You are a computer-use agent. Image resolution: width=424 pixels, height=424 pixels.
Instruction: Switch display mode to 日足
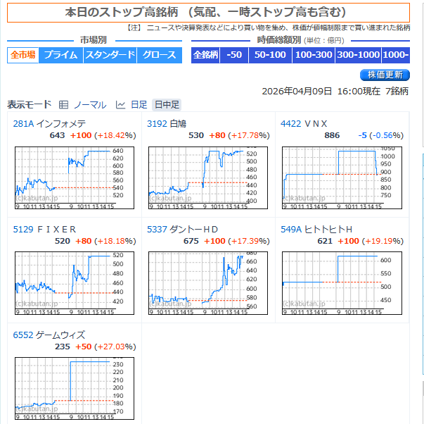[139, 105]
